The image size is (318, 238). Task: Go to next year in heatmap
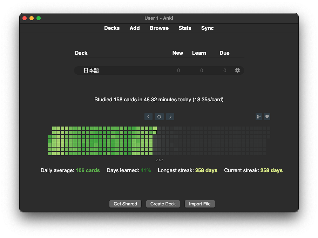[x=170, y=117]
